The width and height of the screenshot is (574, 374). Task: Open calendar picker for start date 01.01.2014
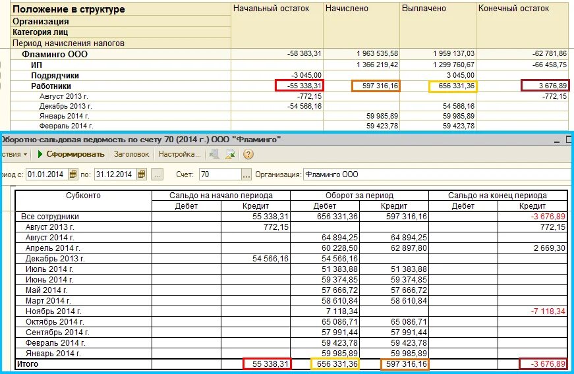(x=73, y=174)
